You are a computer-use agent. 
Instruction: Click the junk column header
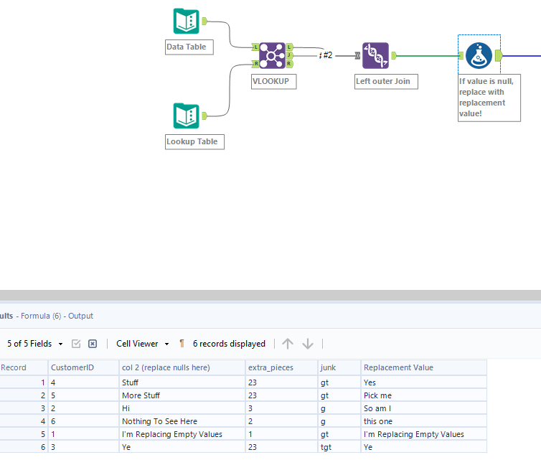pos(339,367)
